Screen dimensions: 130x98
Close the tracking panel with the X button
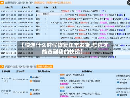click(129, 3)
